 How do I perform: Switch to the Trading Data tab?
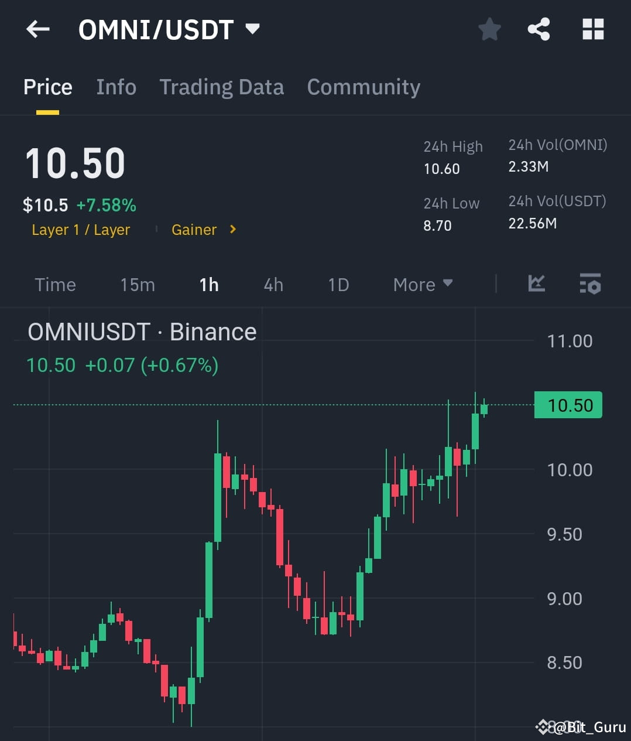[221, 87]
